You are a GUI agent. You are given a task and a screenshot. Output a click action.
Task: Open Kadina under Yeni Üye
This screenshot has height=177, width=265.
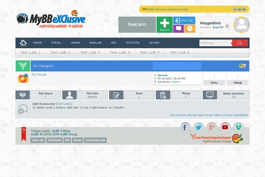[x=92, y=97]
